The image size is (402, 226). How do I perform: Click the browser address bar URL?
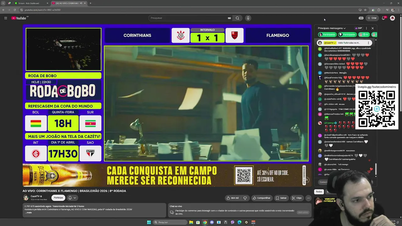(x=42, y=10)
